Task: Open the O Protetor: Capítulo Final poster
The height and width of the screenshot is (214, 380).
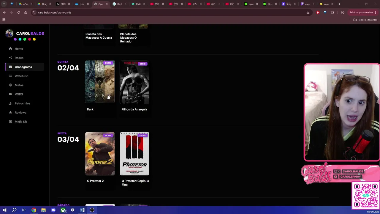Action: click(134, 154)
